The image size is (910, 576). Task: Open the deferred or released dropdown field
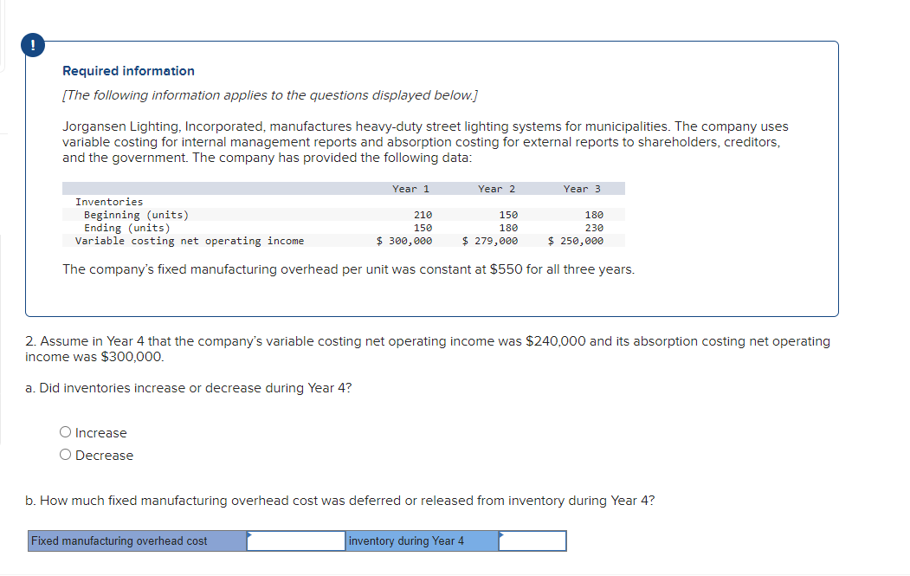click(x=296, y=540)
